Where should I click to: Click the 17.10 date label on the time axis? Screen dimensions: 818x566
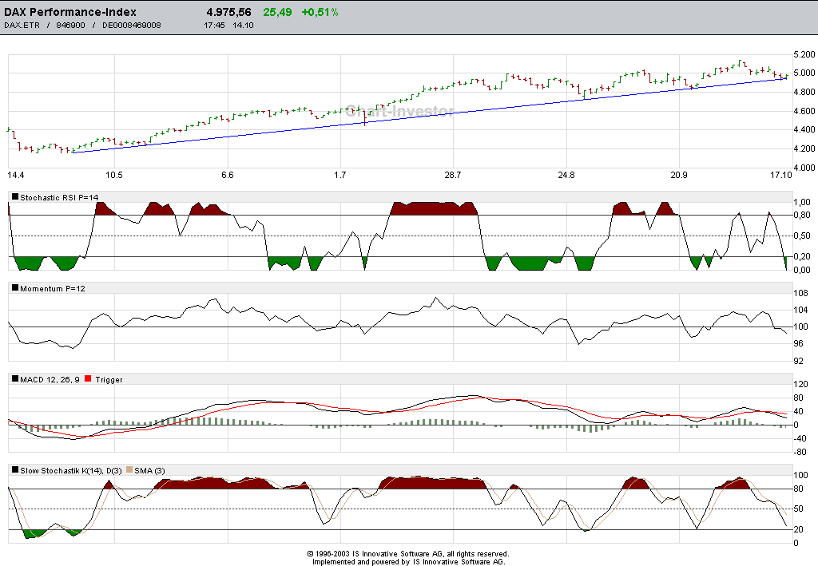click(x=781, y=175)
